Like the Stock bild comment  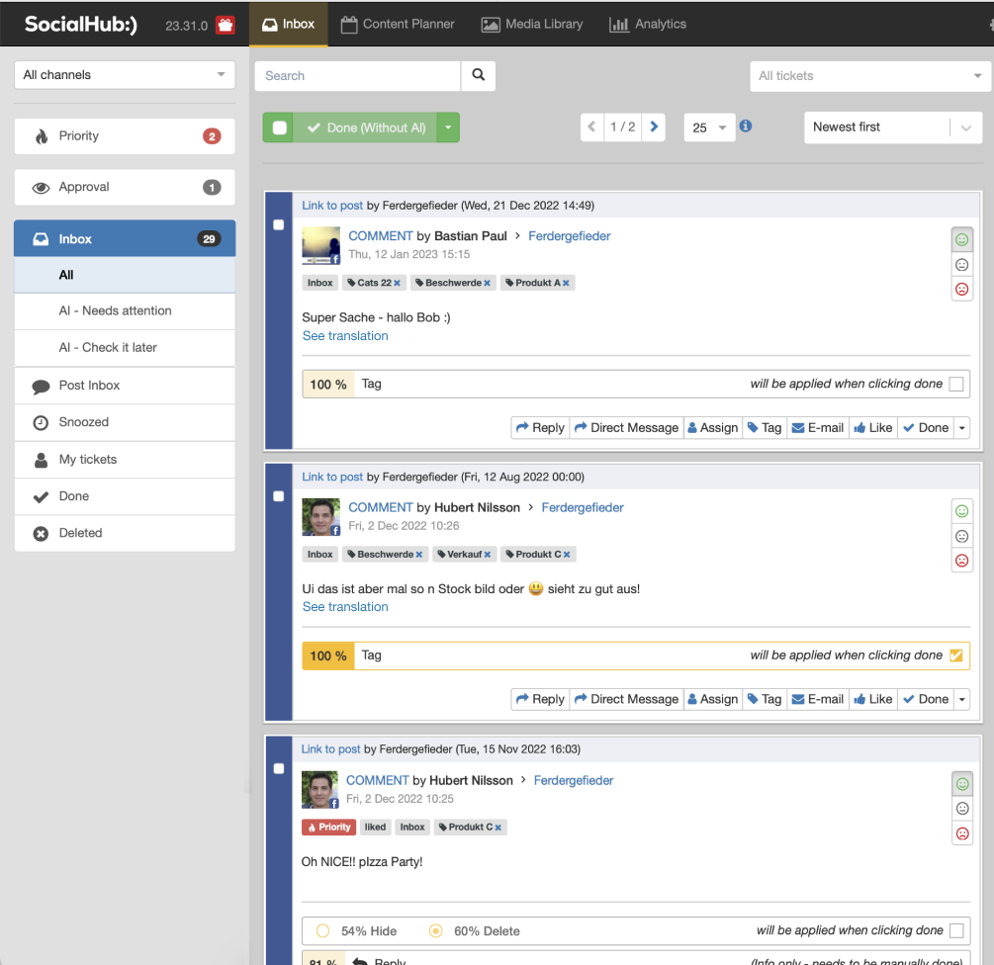click(873, 699)
